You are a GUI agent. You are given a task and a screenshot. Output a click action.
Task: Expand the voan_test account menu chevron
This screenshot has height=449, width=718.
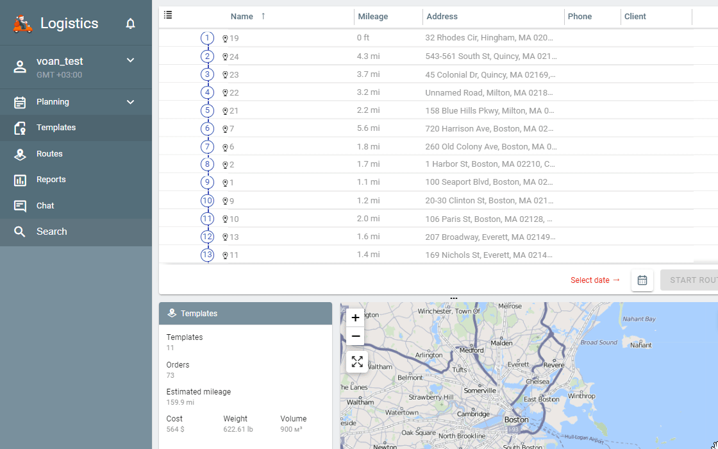[x=131, y=60]
